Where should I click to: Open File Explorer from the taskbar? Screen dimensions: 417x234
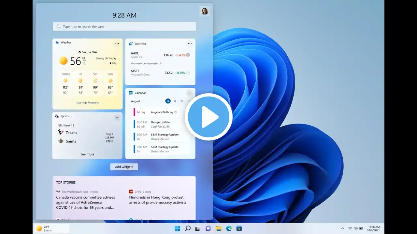click(219, 228)
